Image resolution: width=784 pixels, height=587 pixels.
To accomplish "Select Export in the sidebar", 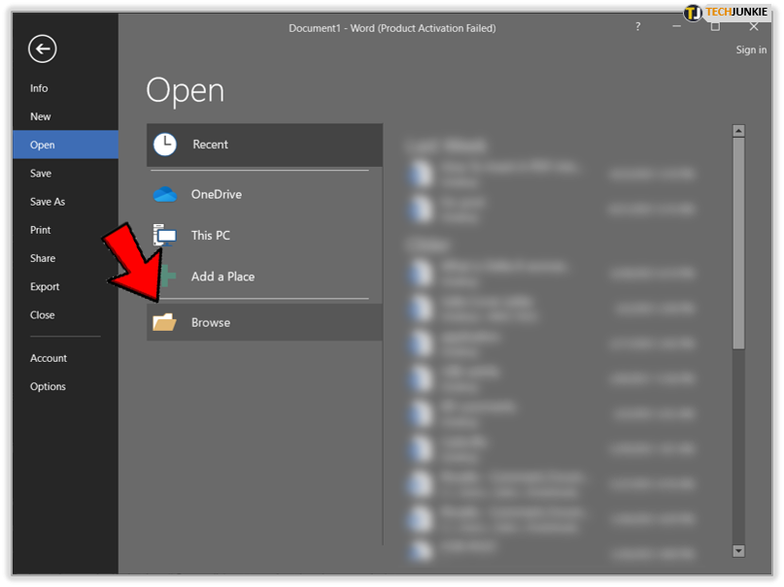I will (45, 287).
